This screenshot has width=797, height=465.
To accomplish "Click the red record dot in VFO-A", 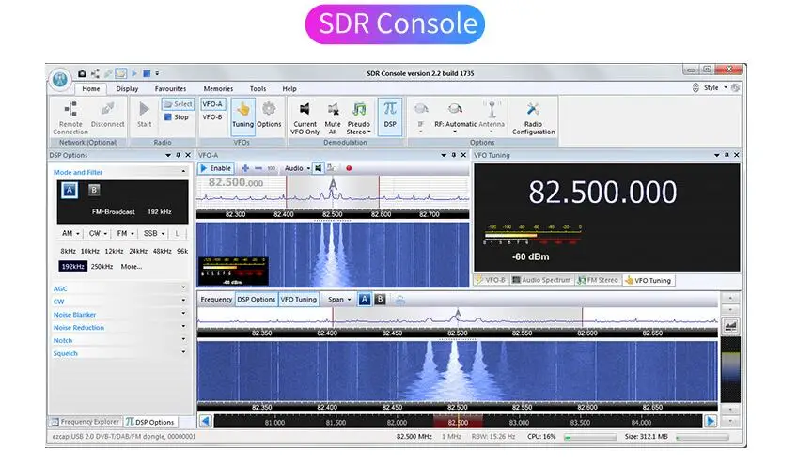I will (x=349, y=168).
